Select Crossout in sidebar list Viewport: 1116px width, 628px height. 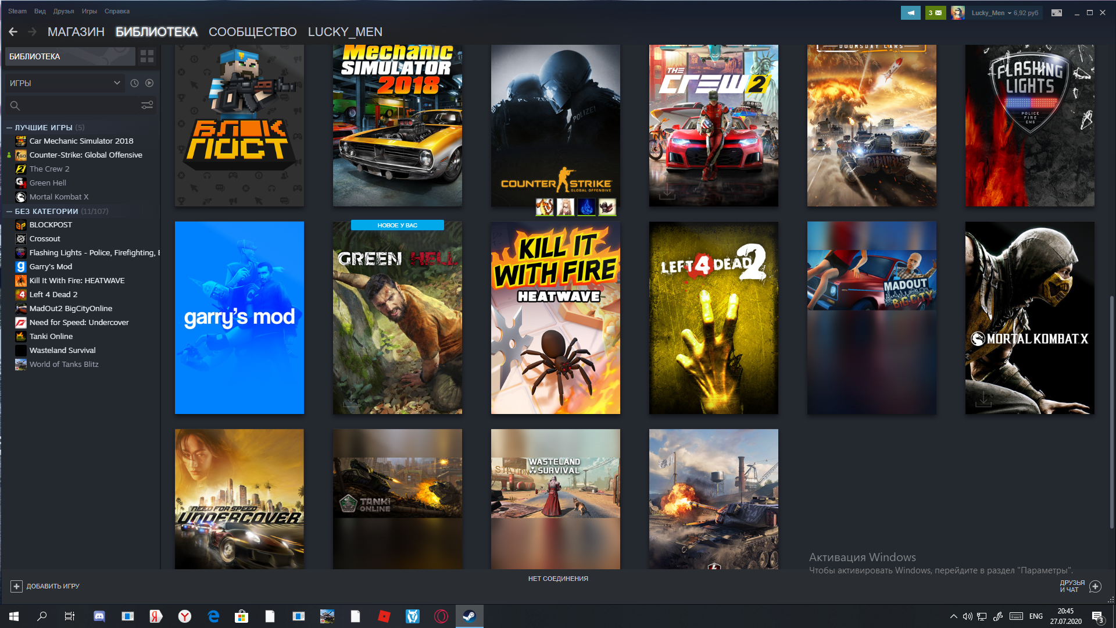pos(45,238)
